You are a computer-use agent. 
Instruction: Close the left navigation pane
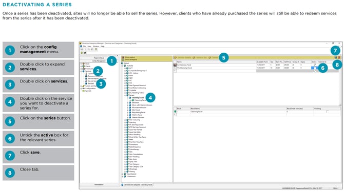pos(118,55)
